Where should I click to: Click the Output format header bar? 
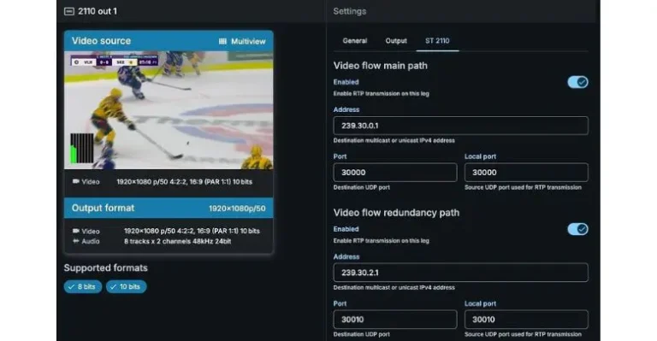click(169, 208)
